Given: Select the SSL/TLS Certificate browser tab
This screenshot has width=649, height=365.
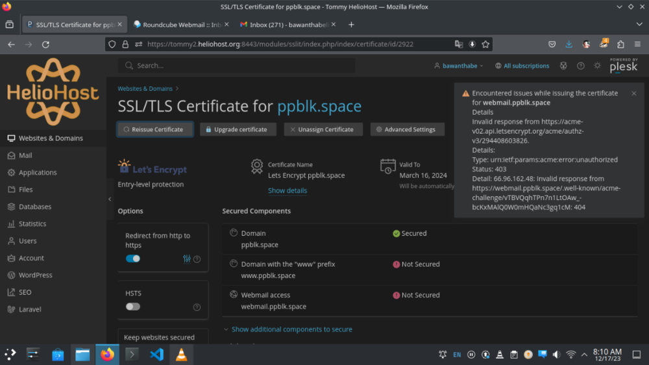Looking at the screenshot, I should (75, 25).
